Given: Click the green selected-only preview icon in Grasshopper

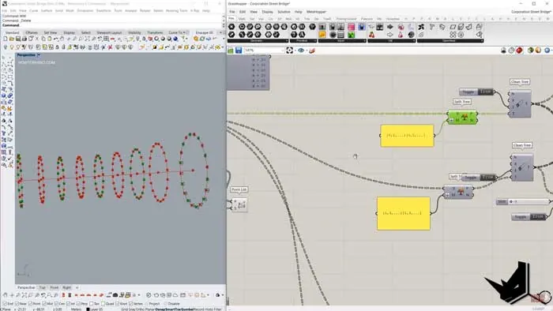Looking at the screenshot, I should point(530,51).
